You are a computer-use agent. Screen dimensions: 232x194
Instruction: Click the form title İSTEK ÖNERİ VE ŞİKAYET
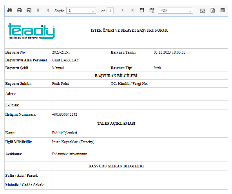129,30
